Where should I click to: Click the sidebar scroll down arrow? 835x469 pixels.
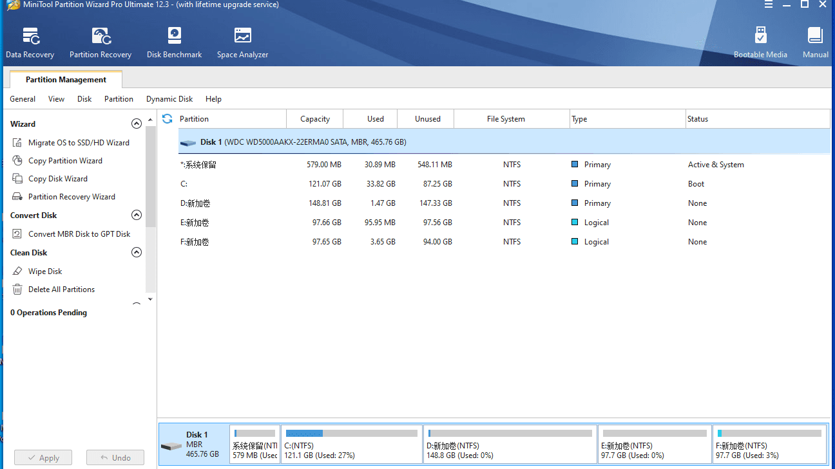click(x=151, y=299)
